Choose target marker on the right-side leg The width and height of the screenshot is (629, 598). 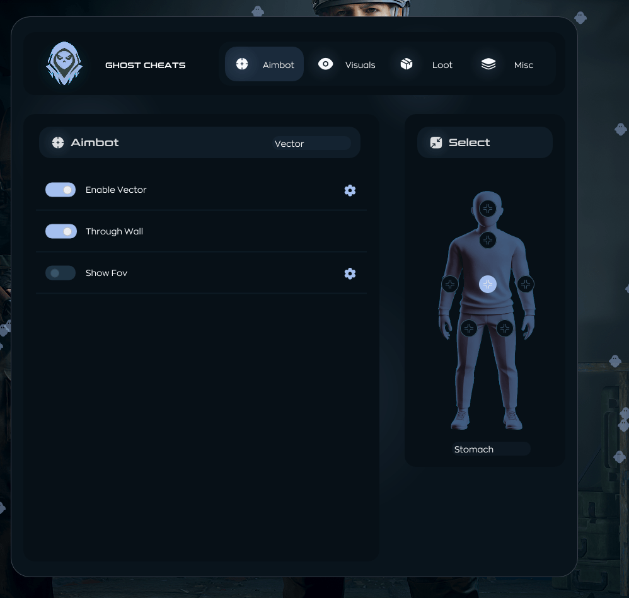click(505, 328)
